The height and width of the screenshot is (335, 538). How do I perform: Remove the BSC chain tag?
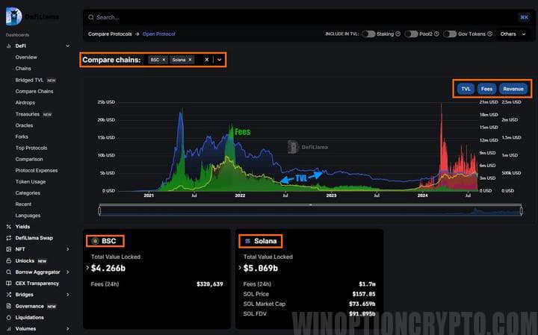point(164,60)
